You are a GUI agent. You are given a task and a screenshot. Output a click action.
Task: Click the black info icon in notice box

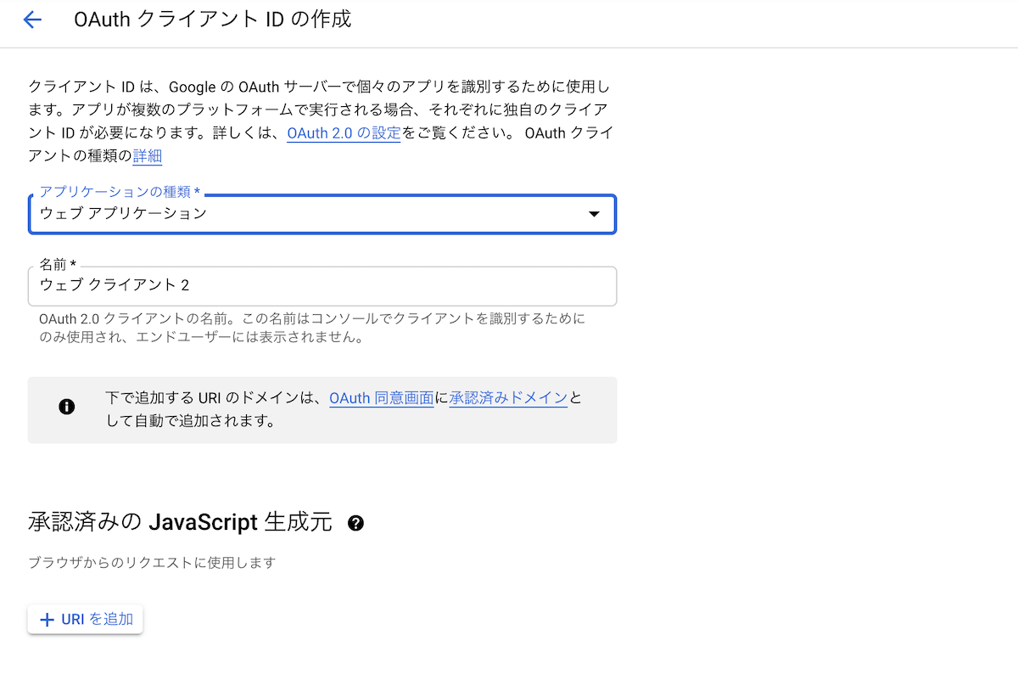[x=67, y=407]
